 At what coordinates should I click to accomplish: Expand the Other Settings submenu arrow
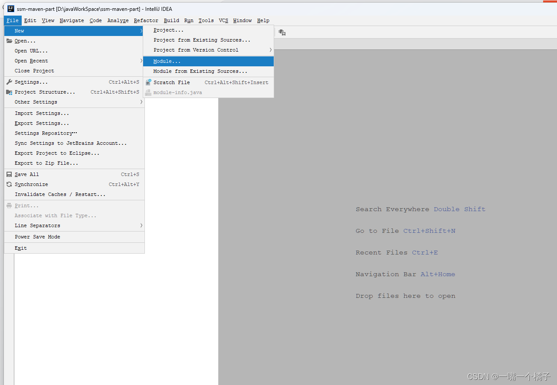coord(141,102)
